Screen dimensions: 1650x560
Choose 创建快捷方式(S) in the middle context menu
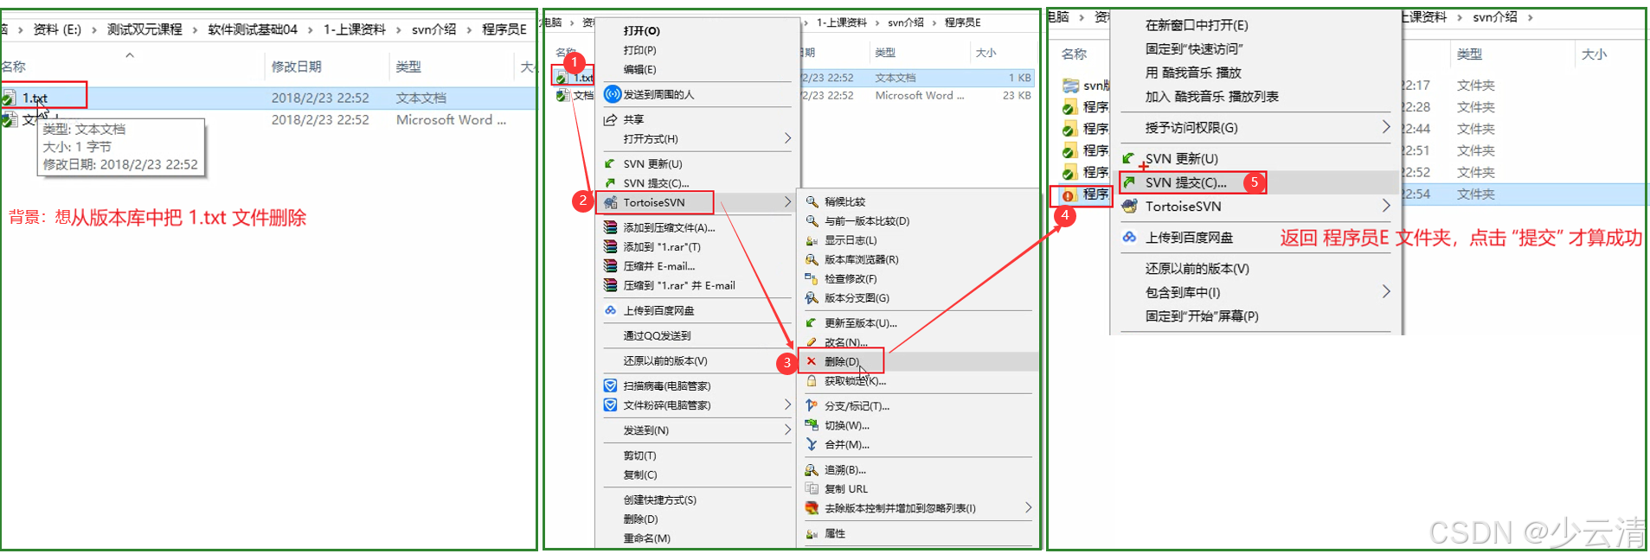pos(659,500)
